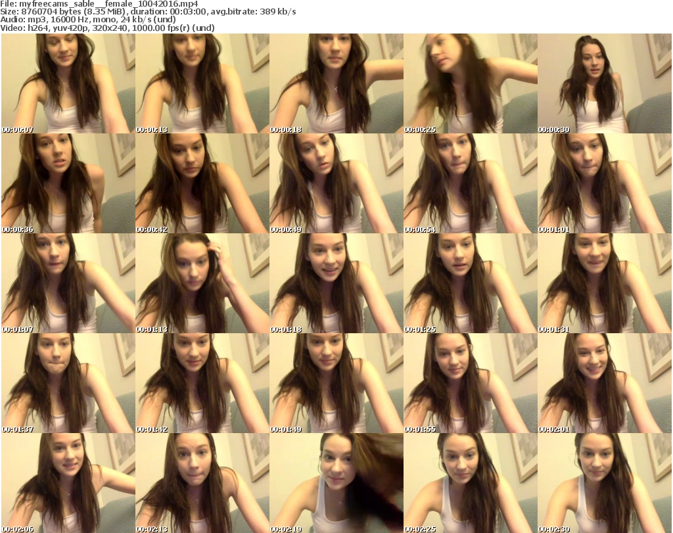The height and width of the screenshot is (533, 673).
Task: Click the 'Size: 8760704 bytes' info line
Action: (x=148, y=12)
